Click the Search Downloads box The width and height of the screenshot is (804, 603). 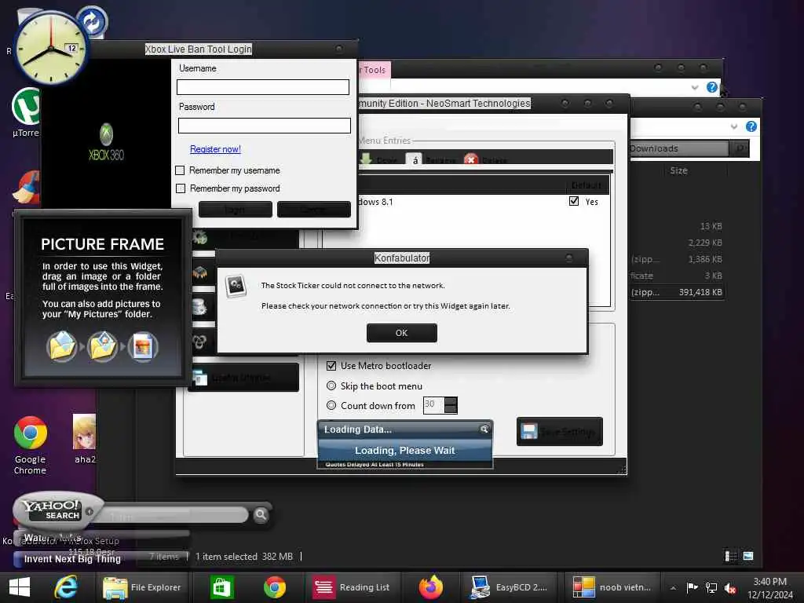coord(679,148)
